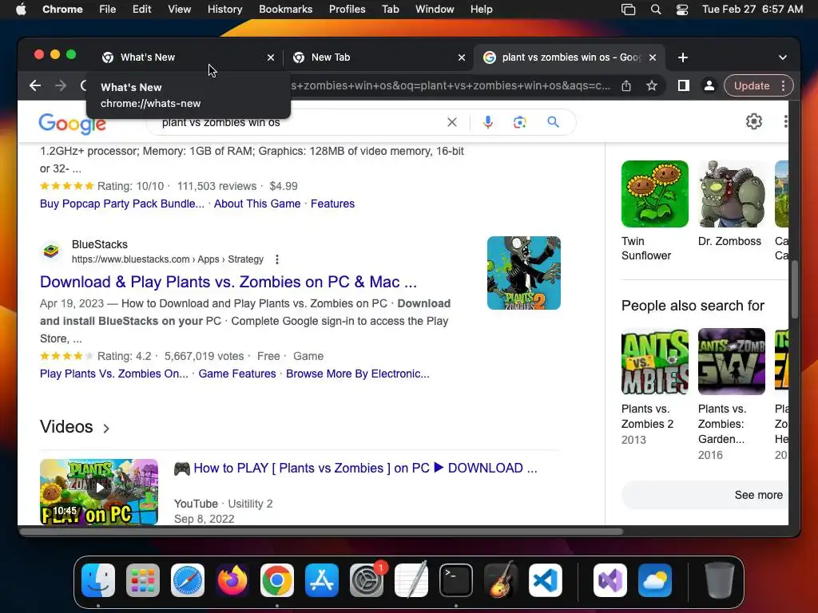Open Plants vs Zombies 2 result thumbnail
This screenshot has width=818, height=613.
[524, 273]
